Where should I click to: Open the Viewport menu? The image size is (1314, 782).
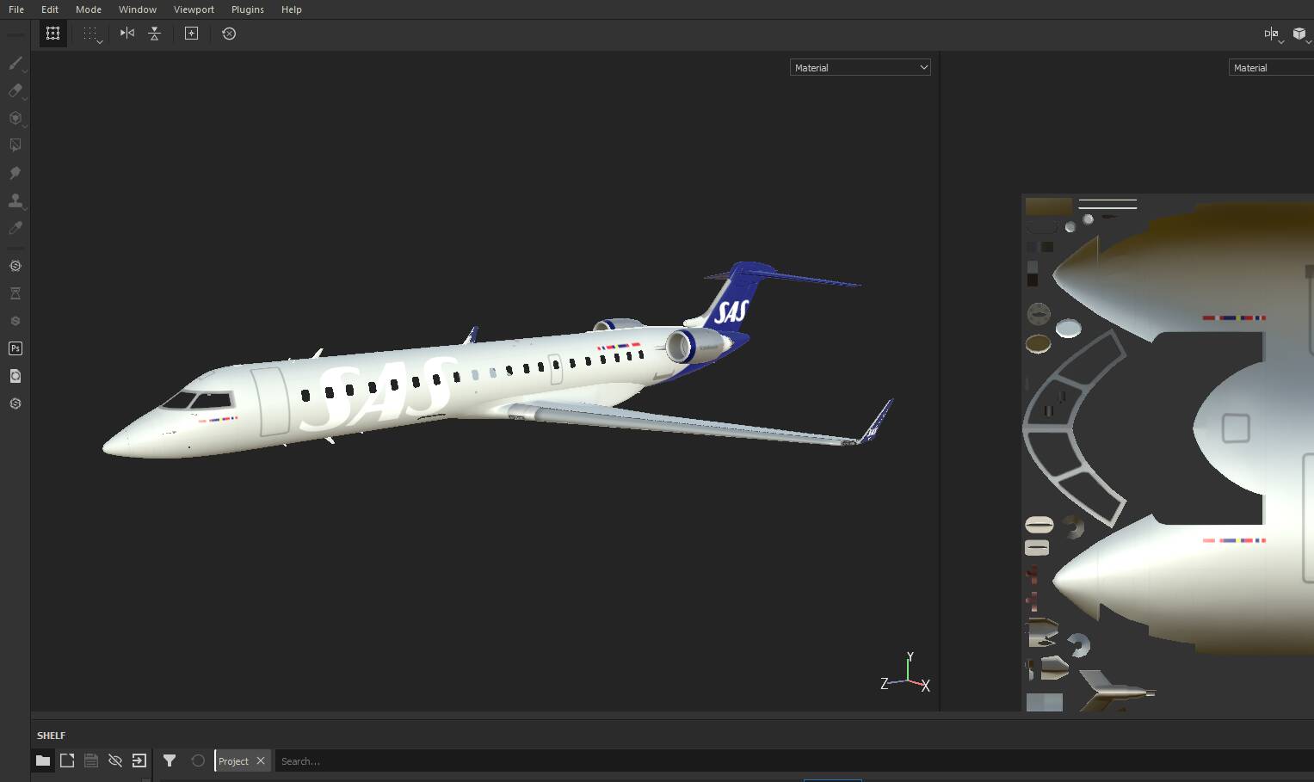pyautogui.click(x=194, y=9)
